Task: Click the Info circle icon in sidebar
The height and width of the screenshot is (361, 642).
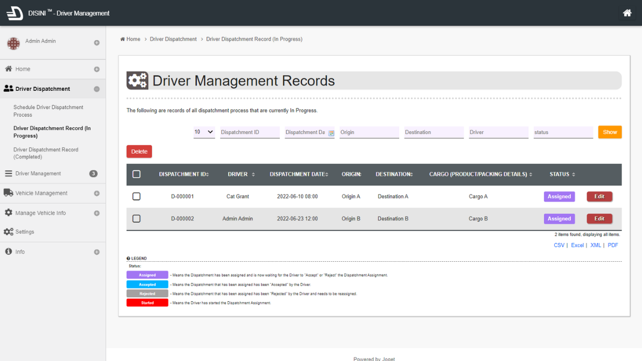Action: 8,252
